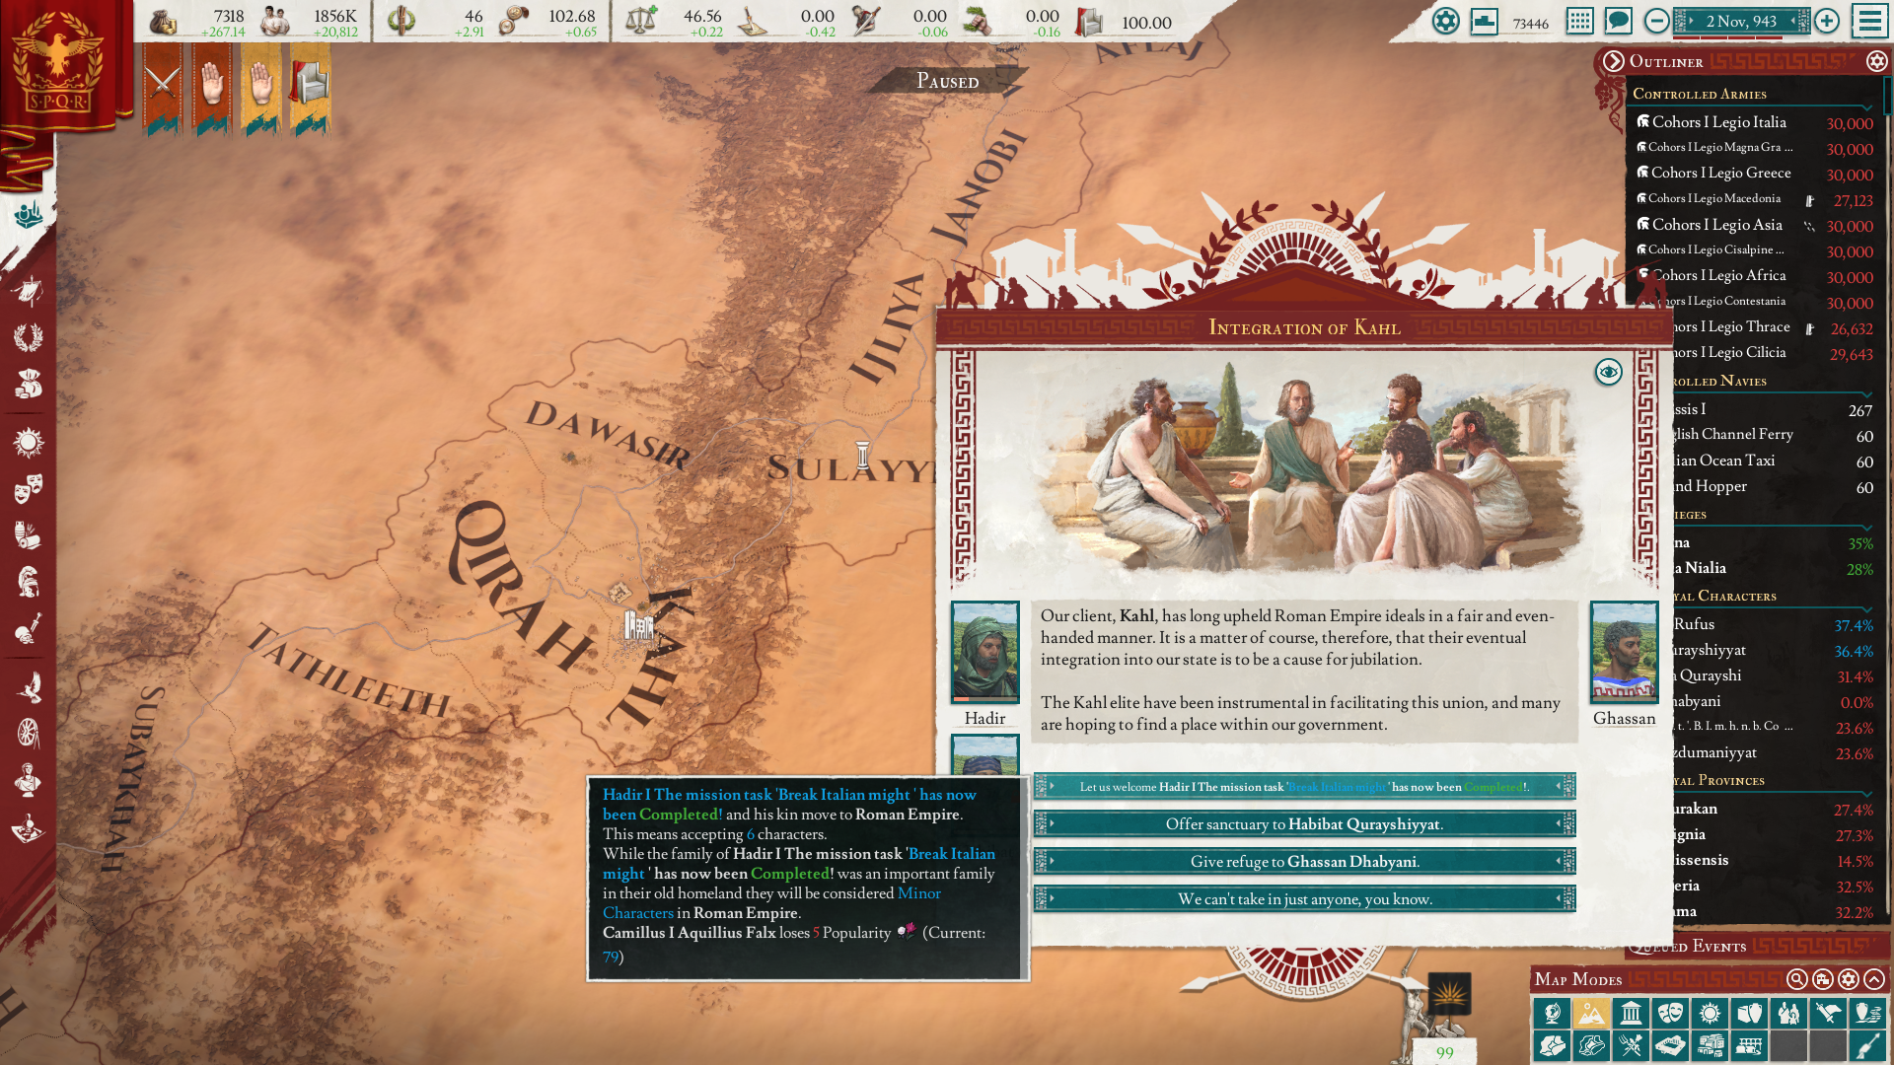Open the outliner settings gear
1894x1065 pixels.
click(x=1876, y=61)
